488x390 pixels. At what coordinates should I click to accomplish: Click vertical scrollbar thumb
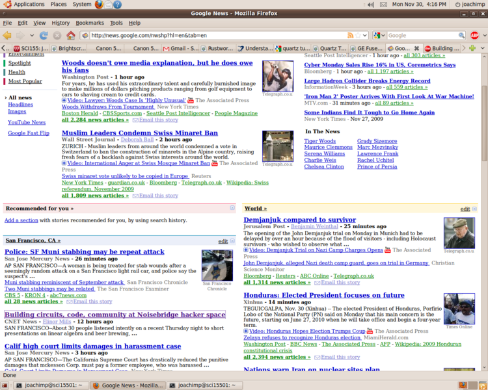[484, 123]
